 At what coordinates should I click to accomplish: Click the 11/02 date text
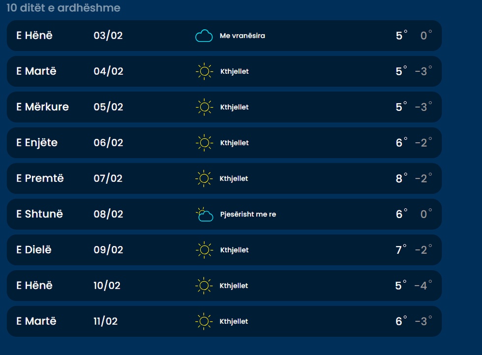point(105,321)
